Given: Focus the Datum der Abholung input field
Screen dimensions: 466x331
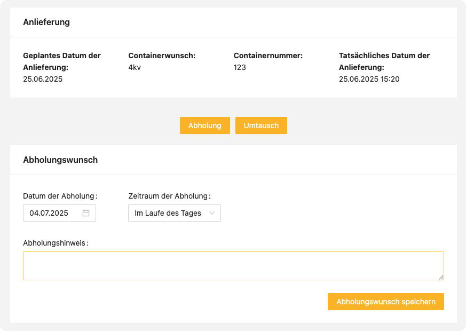Looking at the screenshot, I should click(59, 213).
